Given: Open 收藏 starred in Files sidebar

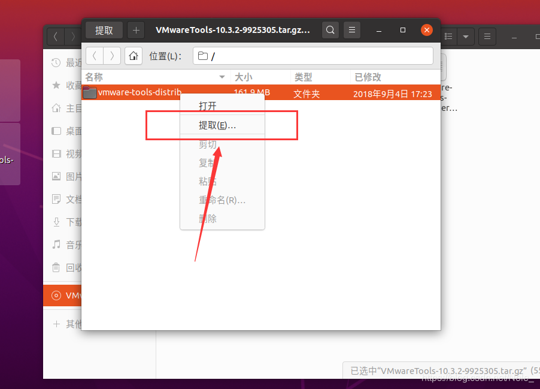Looking at the screenshot, I should [63, 85].
